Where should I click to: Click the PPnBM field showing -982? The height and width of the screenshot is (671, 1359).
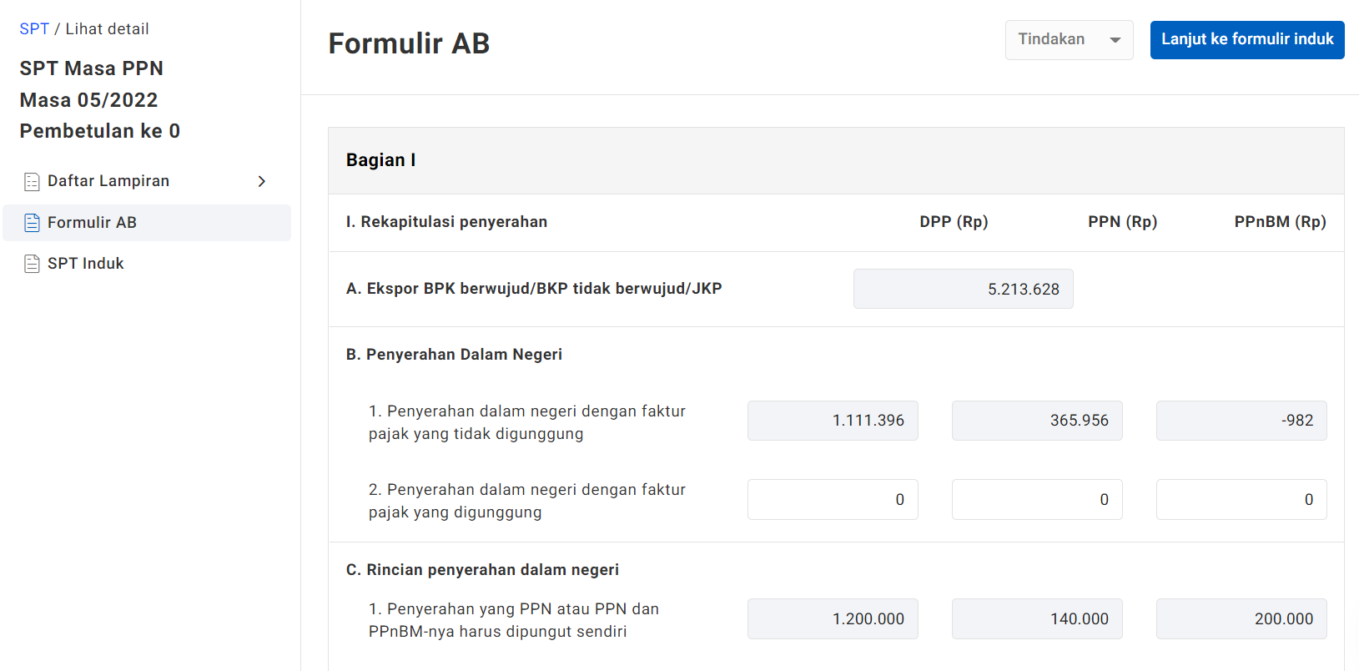tap(1241, 421)
